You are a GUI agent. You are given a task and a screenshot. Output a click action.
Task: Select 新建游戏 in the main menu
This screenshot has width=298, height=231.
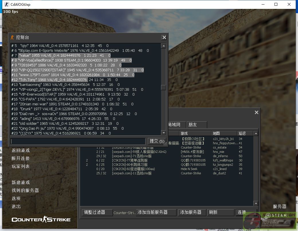21,182
